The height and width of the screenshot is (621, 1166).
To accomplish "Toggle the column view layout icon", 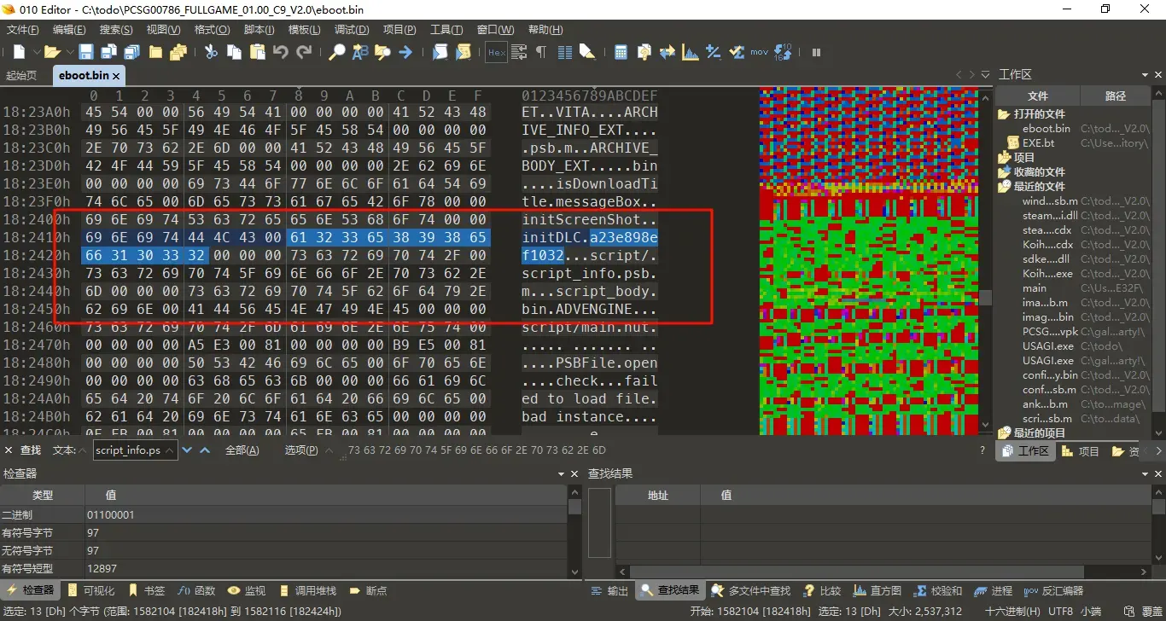I will [564, 52].
